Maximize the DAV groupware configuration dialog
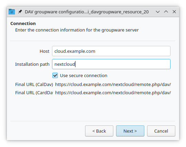Image resolution: width=186 pixels, height=147 pixels. pos(166,12)
